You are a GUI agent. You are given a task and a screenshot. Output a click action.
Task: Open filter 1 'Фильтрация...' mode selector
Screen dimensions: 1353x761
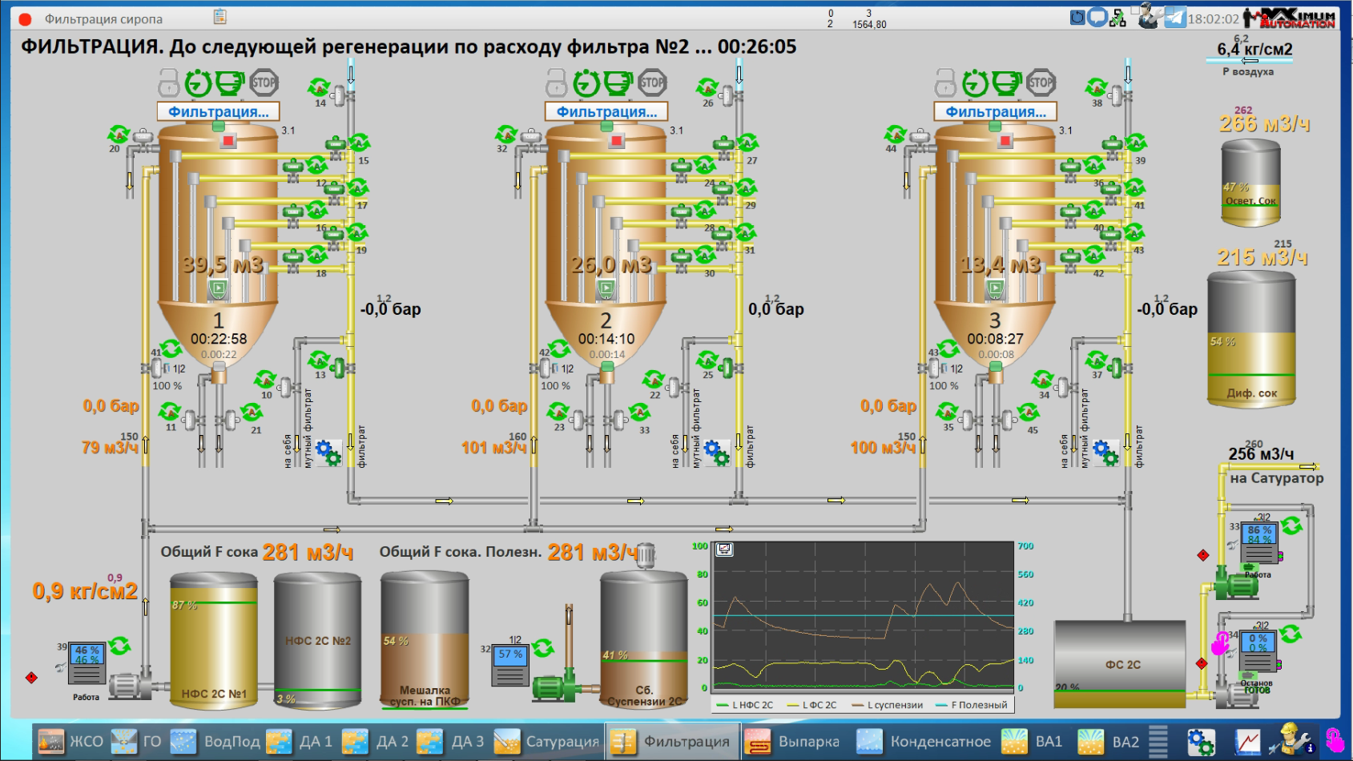(218, 112)
